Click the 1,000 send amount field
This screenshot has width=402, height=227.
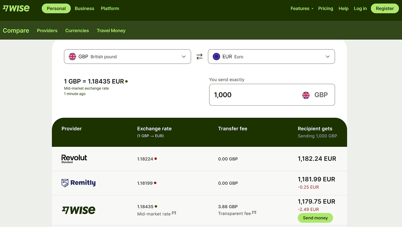272,95
